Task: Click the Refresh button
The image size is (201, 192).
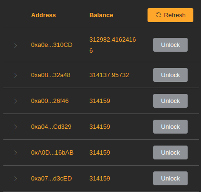Action: pos(170,15)
